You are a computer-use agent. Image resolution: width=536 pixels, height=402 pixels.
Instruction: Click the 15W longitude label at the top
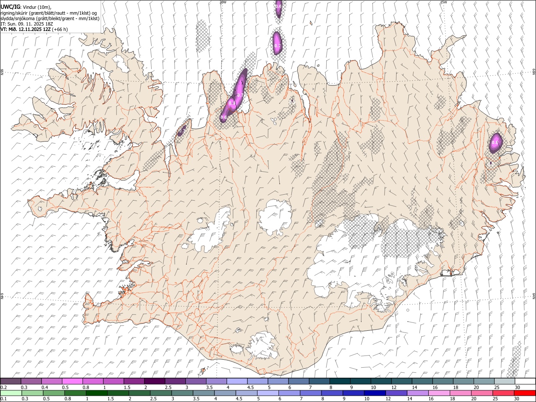pyautogui.click(x=443, y=2)
